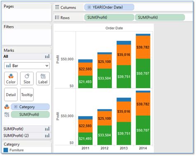Select $50,707 green segment in bottom chart
This screenshot has width=196, height=156.
(x=143, y=130)
